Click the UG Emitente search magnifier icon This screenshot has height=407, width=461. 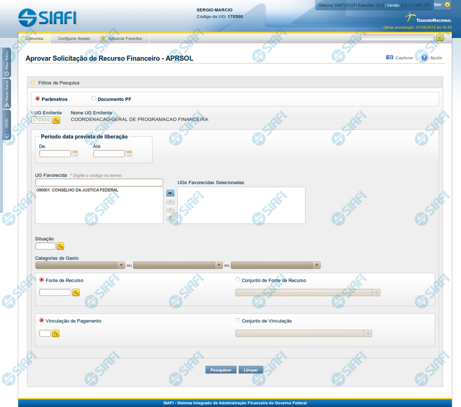pyautogui.click(x=57, y=120)
